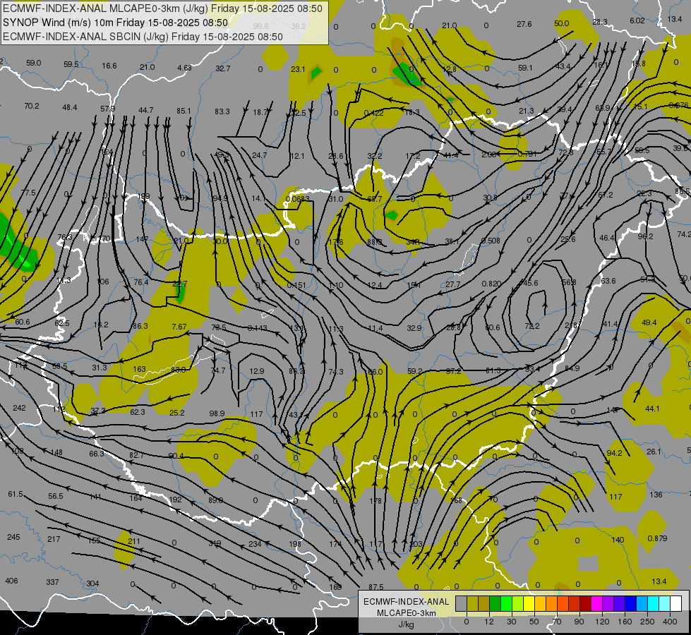
Task: Click the blue legend swatch near 160
Action: pyautogui.click(x=630, y=603)
